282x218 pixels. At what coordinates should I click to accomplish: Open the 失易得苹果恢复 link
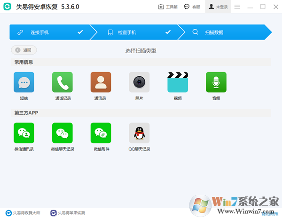[68, 213]
